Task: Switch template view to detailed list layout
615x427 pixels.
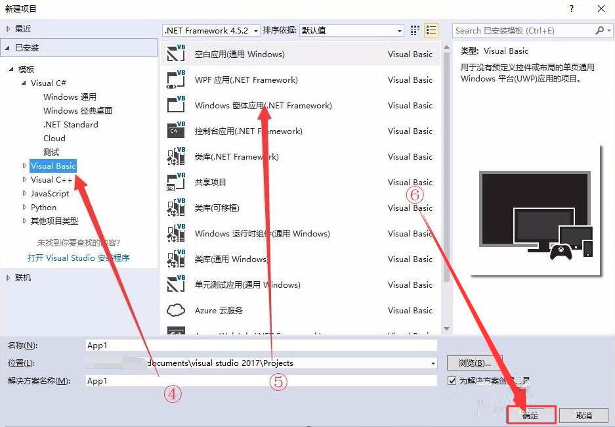Action: click(431, 30)
